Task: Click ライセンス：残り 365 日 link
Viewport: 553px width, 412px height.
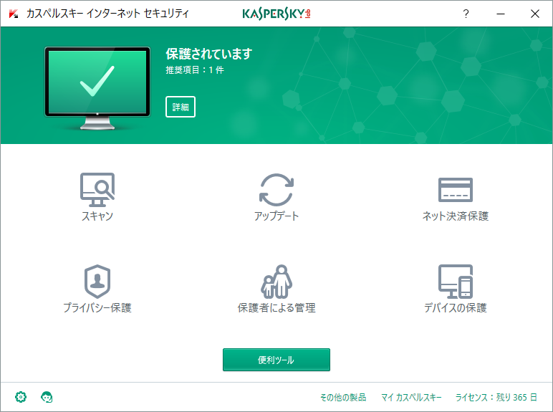Action: 496,397
